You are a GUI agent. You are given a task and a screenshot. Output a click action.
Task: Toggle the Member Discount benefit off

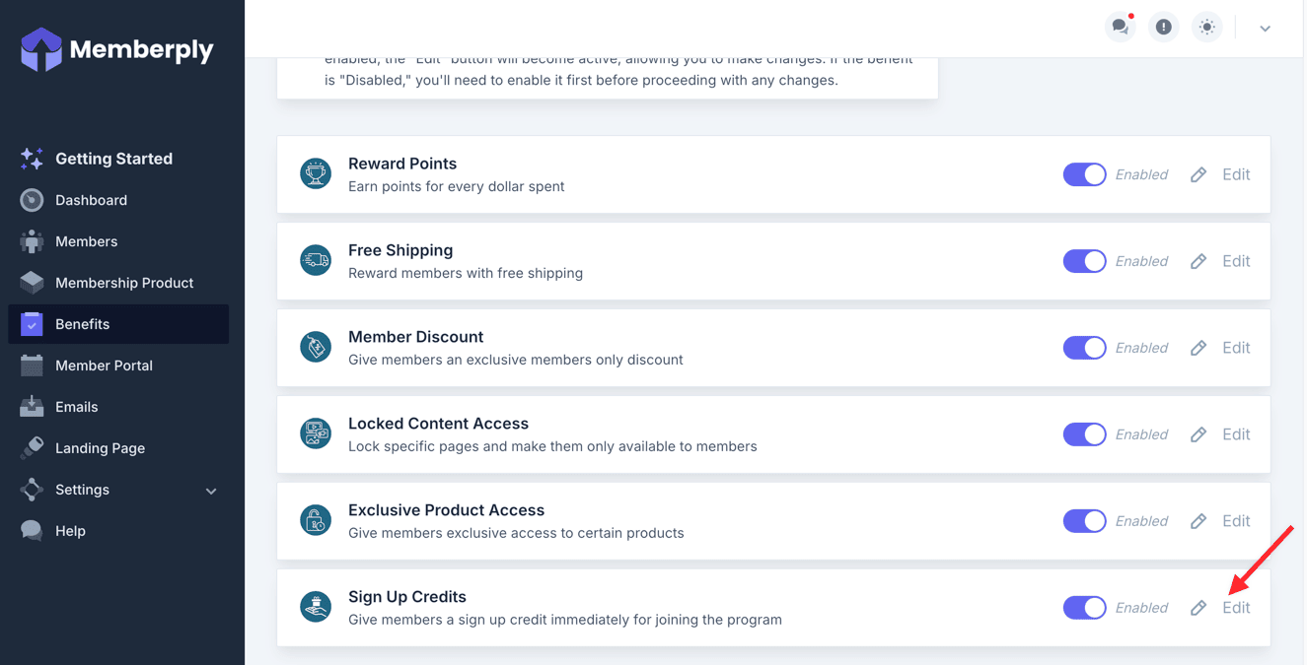pyautogui.click(x=1084, y=348)
